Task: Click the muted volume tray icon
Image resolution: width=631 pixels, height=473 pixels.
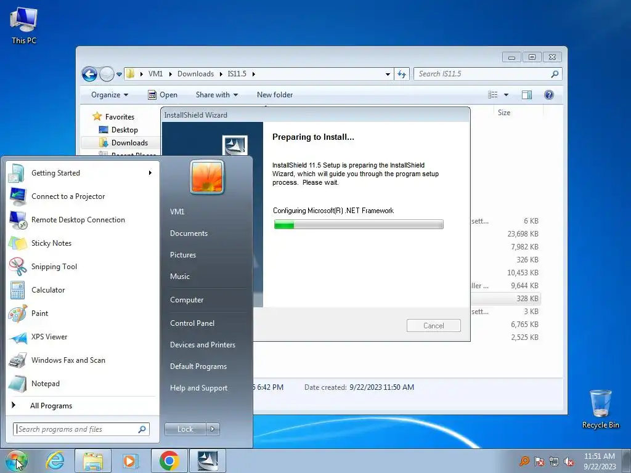Action: coord(569,461)
